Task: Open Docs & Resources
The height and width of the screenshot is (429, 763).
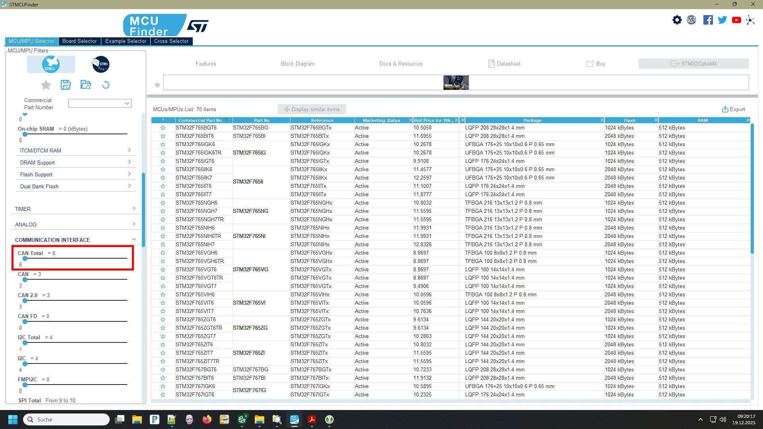Action: point(401,64)
